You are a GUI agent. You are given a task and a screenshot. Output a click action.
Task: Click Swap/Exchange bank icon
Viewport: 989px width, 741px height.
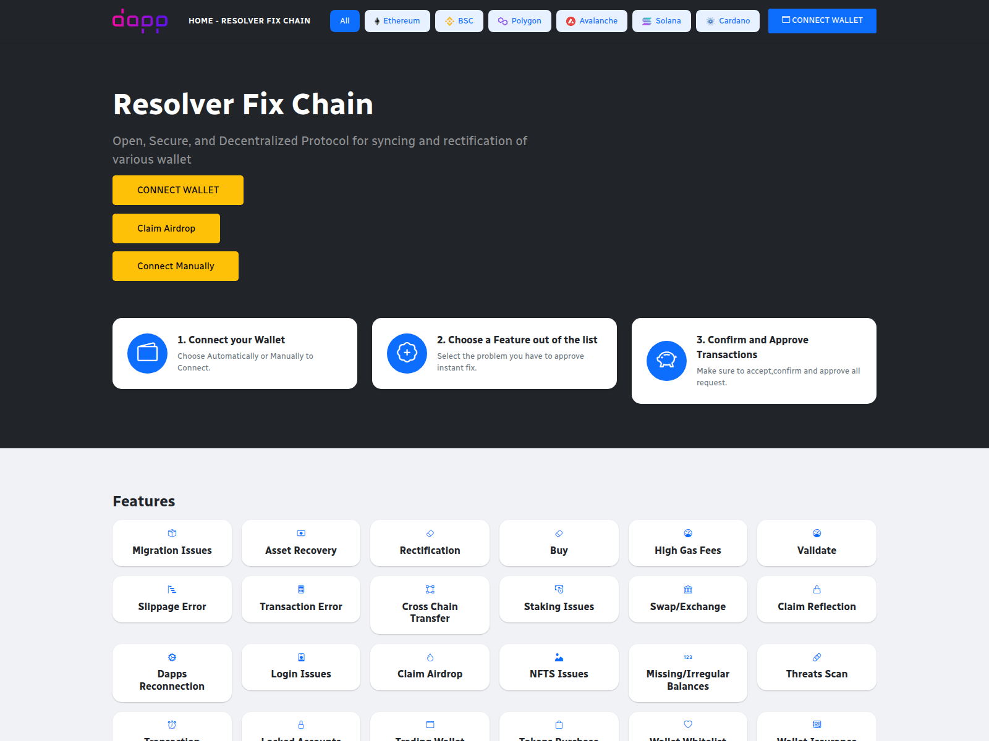tap(688, 590)
